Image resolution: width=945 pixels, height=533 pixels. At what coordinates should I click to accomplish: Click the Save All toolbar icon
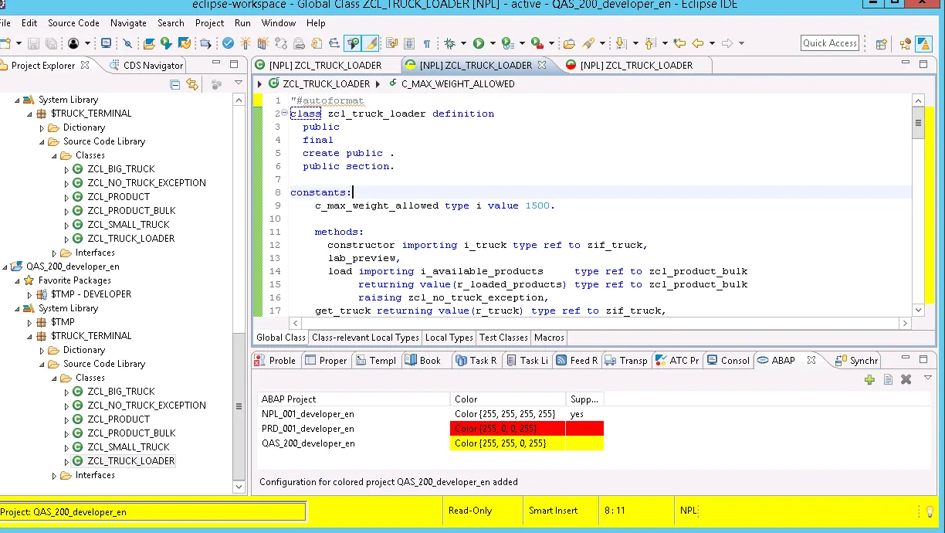tap(51, 43)
